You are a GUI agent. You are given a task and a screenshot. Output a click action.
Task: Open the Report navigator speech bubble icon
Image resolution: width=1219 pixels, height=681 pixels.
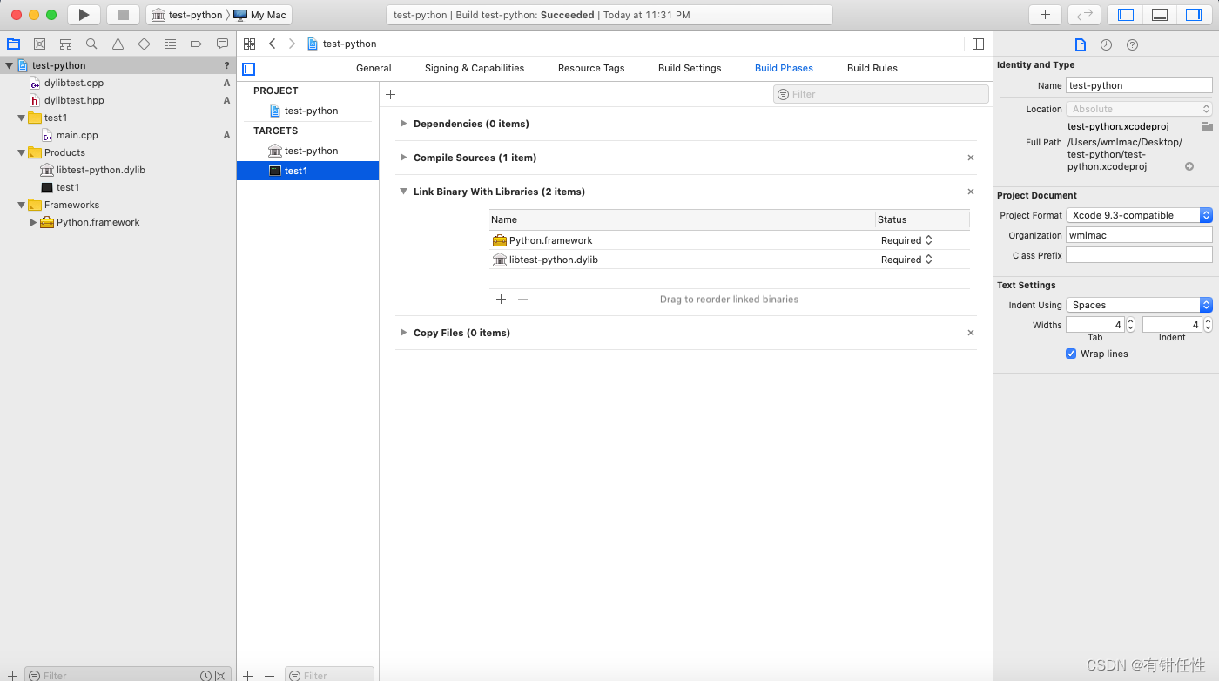pos(222,44)
